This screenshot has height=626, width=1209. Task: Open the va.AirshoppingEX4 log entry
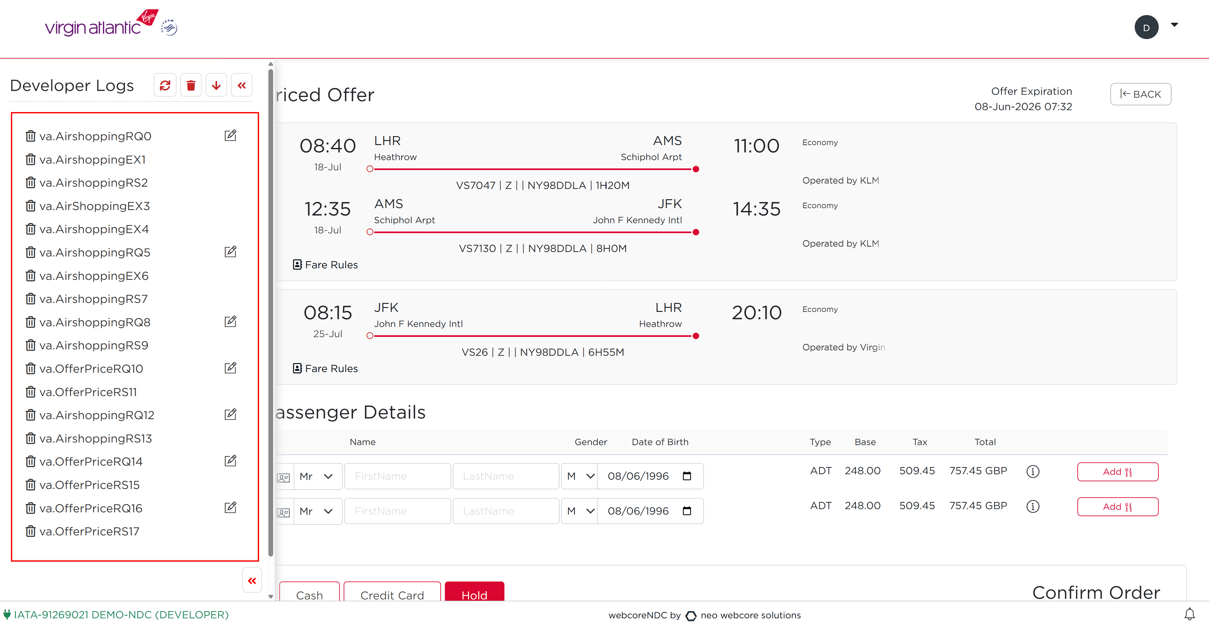click(94, 229)
